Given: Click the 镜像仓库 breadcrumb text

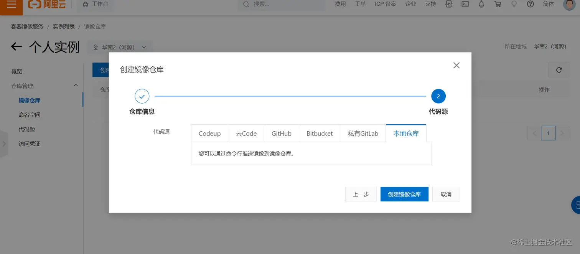Looking at the screenshot, I should point(95,26).
